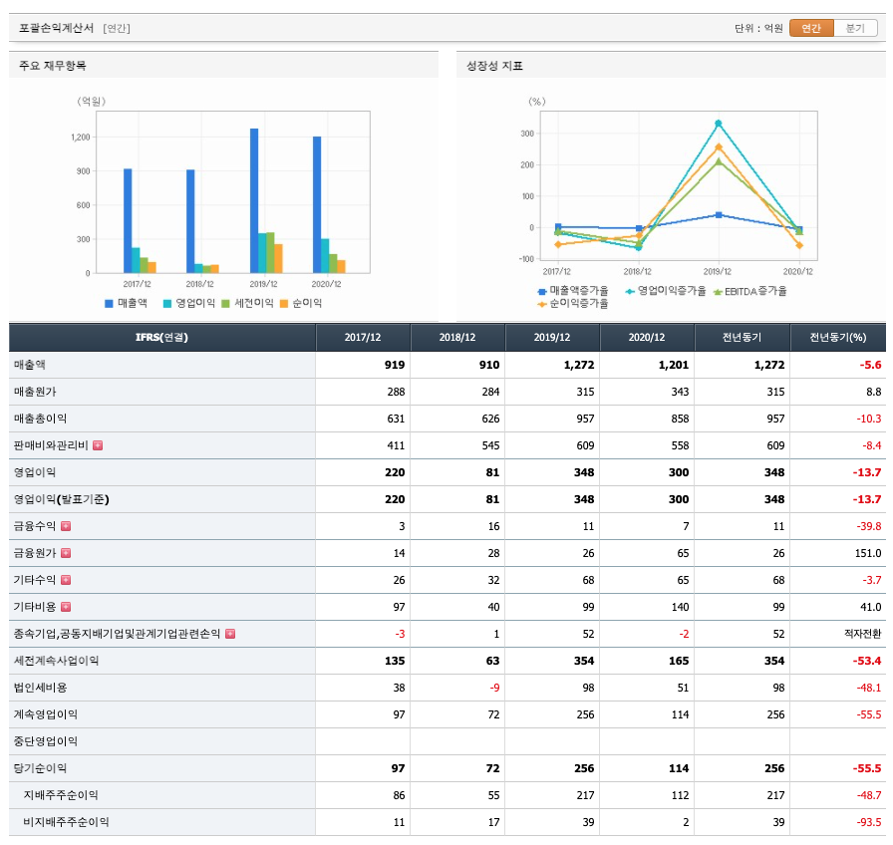Click the IFRS(연결) column header
893x845 pixels.
pyautogui.click(x=161, y=337)
